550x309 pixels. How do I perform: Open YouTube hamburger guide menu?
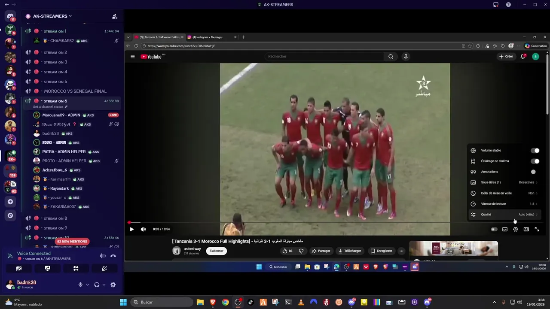pos(132,57)
